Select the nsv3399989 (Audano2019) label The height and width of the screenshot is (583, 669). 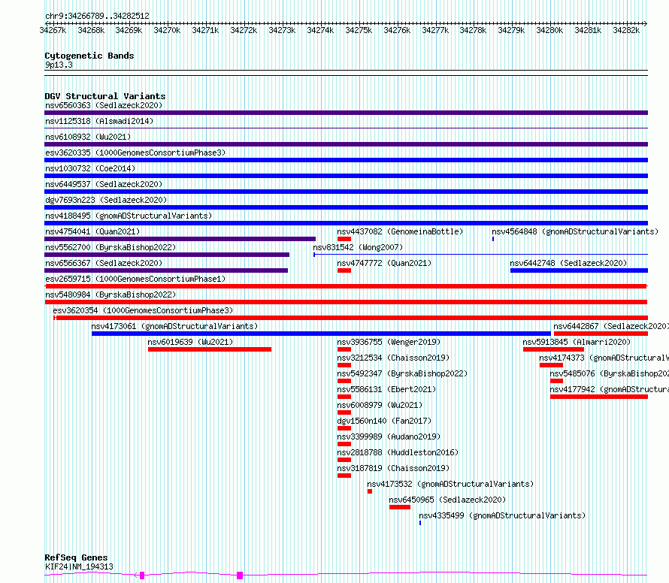click(x=389, y=436)
